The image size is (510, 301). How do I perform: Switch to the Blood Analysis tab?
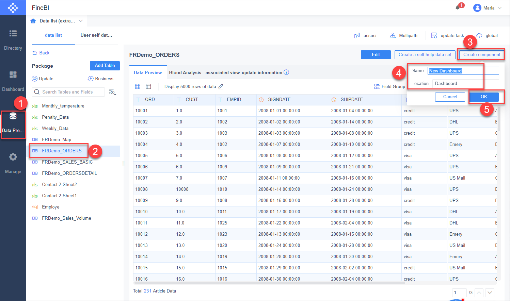coord(185,72)
